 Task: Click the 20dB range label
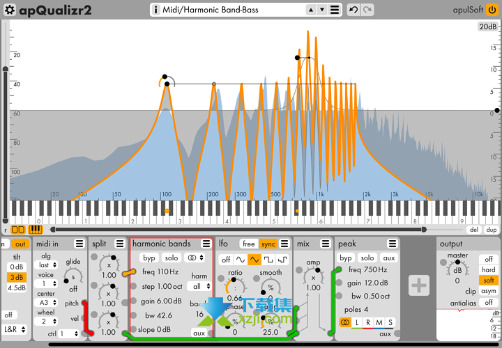point(487,26)
